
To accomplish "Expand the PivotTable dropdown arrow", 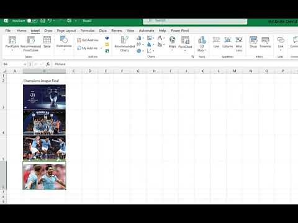I will (12, 50).
